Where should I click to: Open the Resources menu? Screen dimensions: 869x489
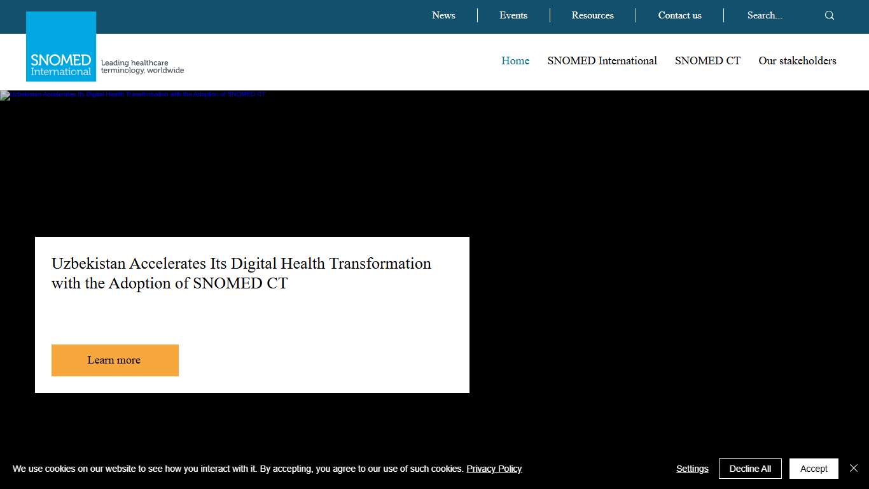[x=592, y=15]
